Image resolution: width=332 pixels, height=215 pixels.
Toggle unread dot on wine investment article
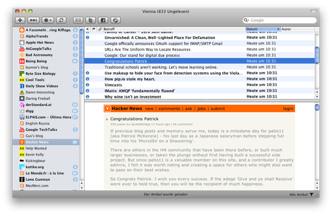point(87,97)
